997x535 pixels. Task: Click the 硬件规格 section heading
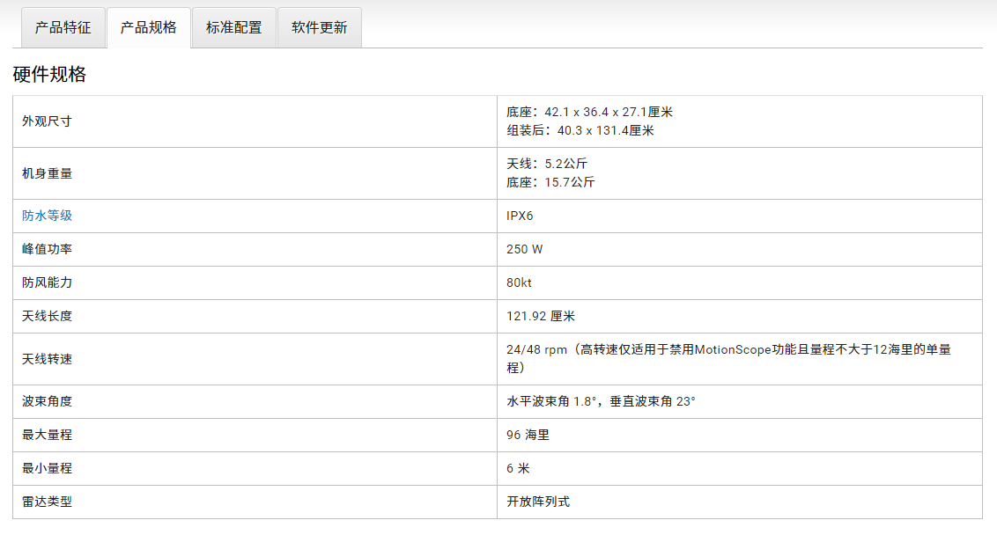(x=49, y=75)
